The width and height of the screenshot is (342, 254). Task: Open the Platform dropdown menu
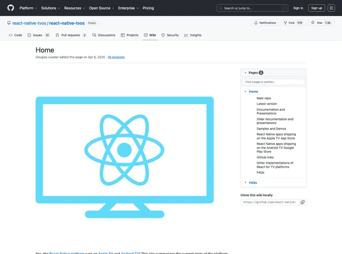(x=28, y=8)
